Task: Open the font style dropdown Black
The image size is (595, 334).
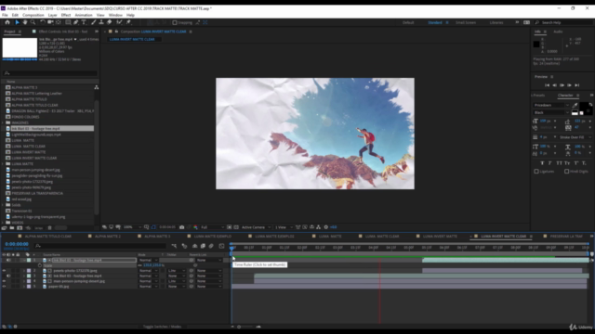Action: tap(551, 112)
